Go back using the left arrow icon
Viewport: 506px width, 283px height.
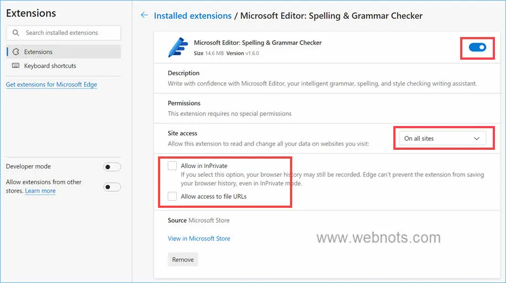144,15
